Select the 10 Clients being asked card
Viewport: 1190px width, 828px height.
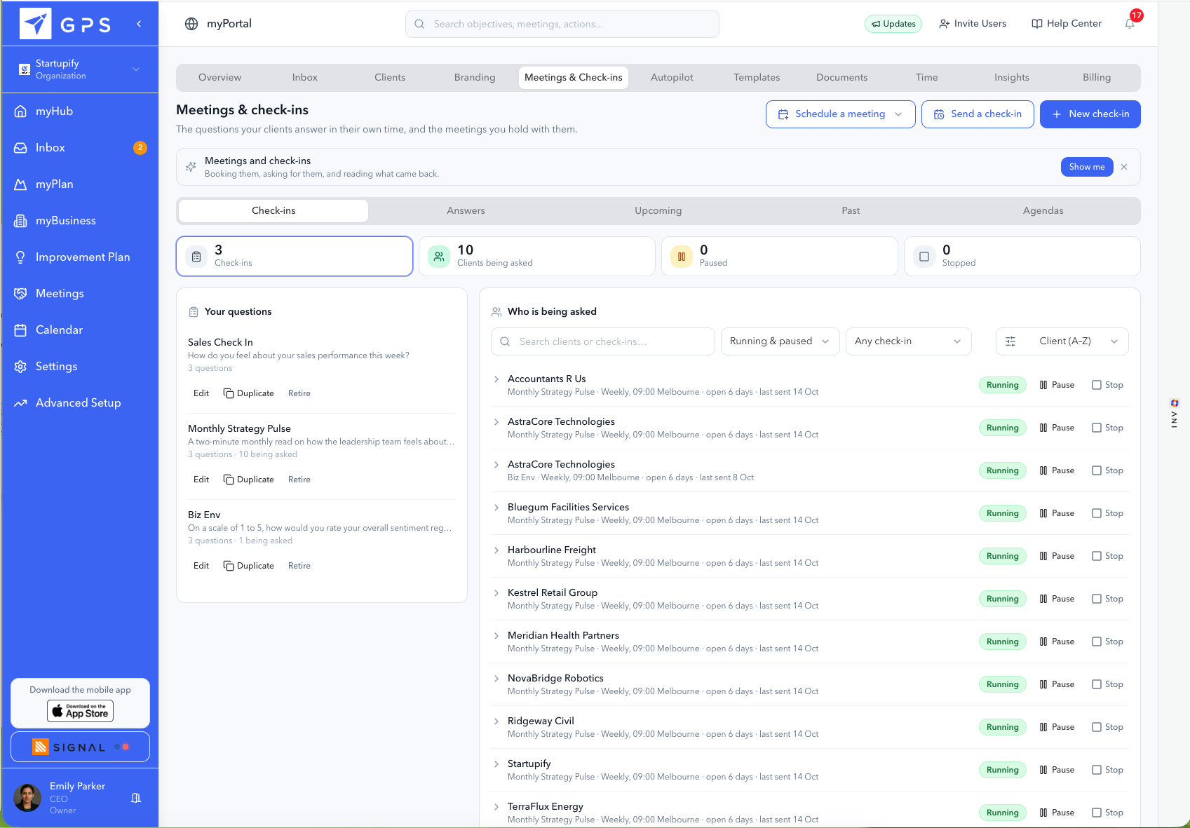536,257
